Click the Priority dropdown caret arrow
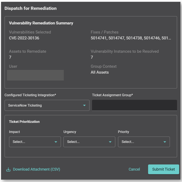 point(165,142)
